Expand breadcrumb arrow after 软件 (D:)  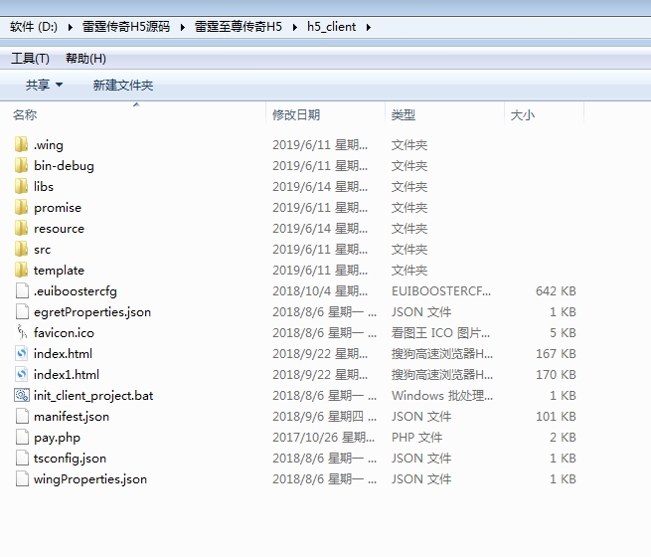(71, 27)
